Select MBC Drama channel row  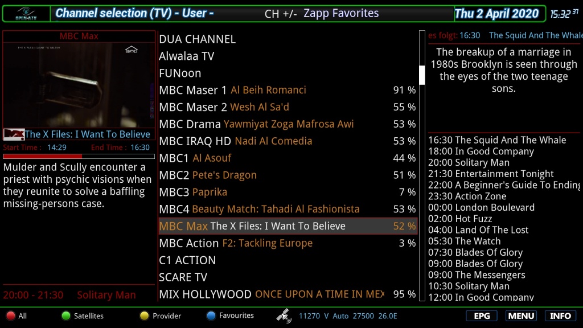tap(288, 124)
